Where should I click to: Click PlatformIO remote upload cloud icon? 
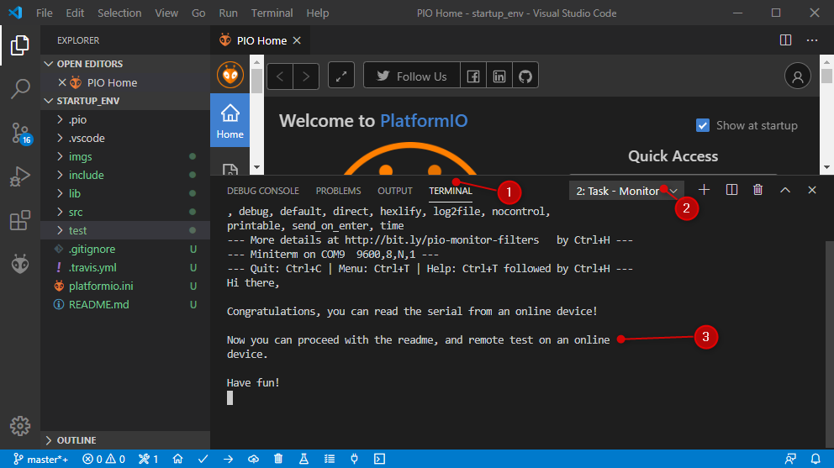pyautogui.click(x=253, y=459)
